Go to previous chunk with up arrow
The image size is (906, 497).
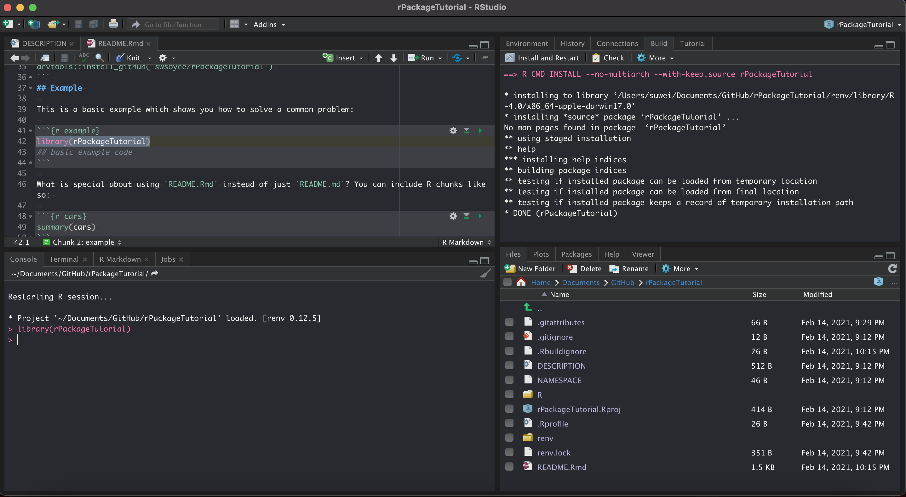378,58
